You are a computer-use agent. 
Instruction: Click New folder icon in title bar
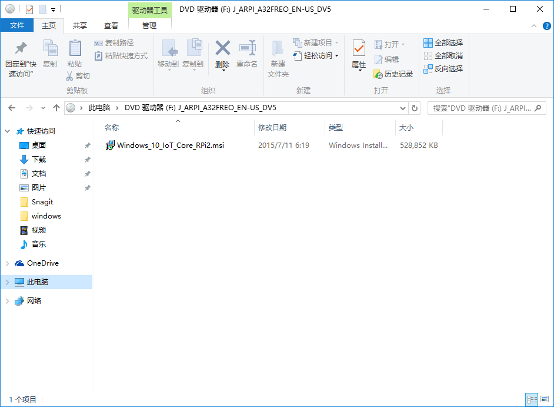[43, 9]
